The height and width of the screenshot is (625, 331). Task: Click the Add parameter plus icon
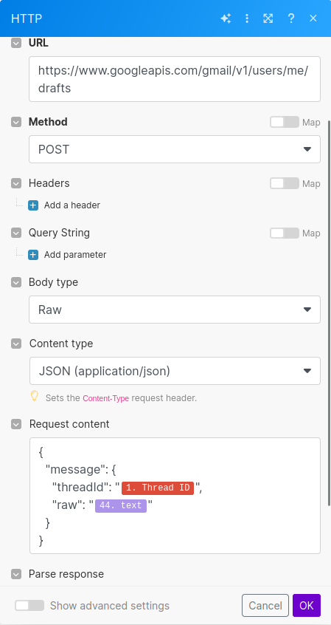33,255
